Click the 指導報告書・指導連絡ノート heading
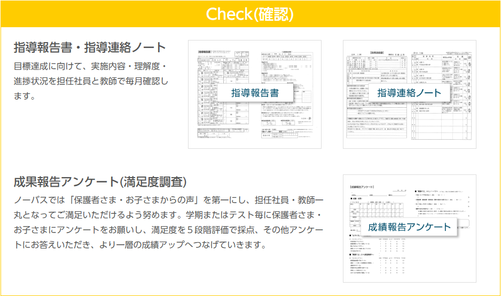The height and width of the screenshot is (296, 501). coord(90,47)
